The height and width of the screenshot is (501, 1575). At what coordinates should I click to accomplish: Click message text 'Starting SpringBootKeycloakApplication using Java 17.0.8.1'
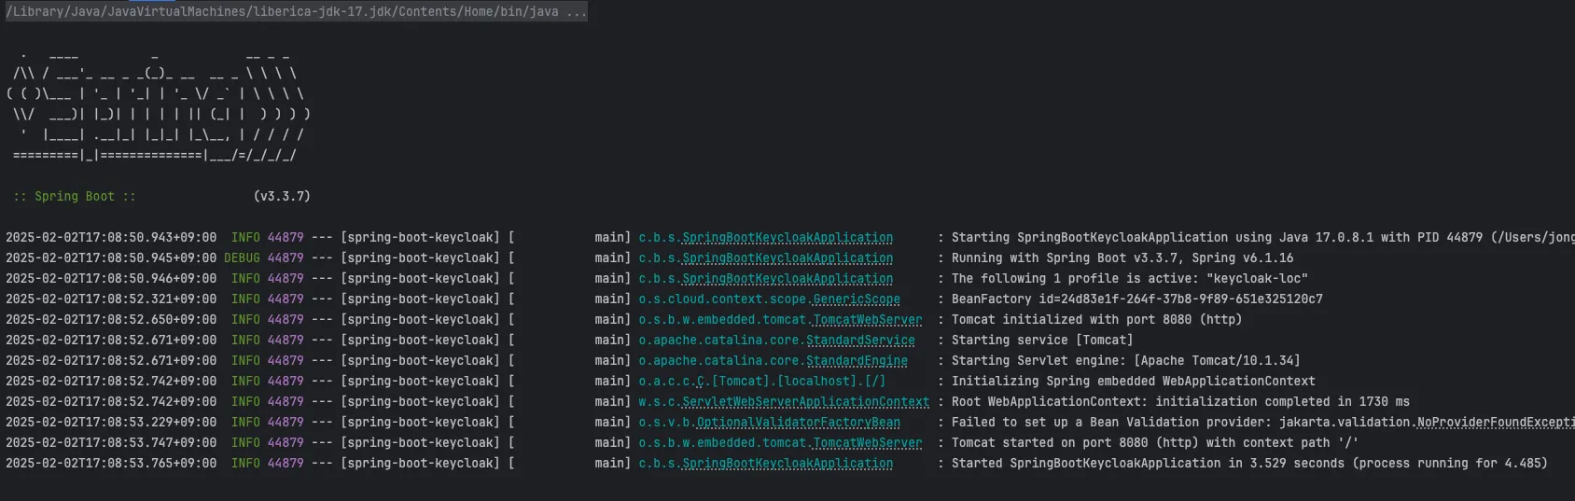coord(1163,238)
